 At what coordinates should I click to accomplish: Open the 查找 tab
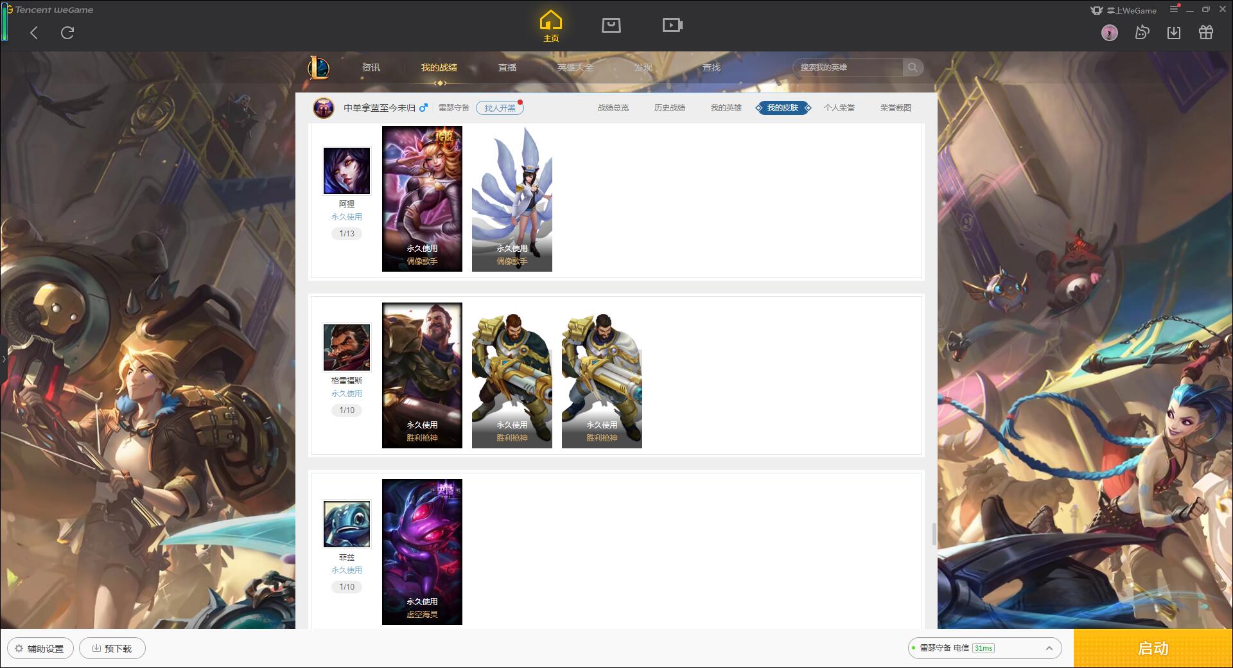pyautogui.click(x=712, y=67)
